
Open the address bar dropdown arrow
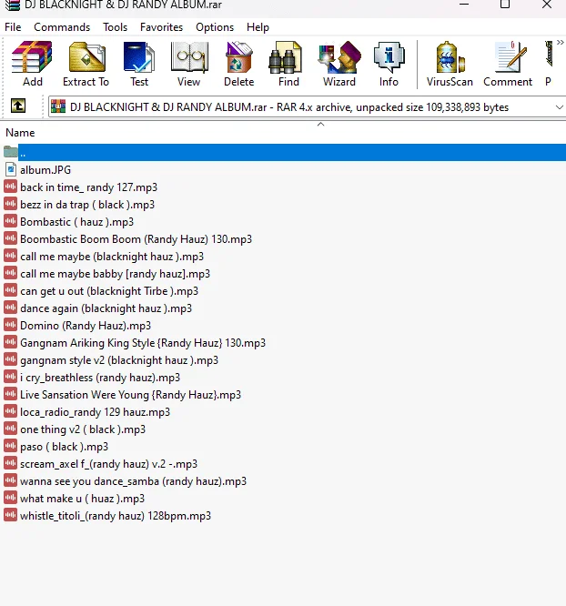coord(559,107)
